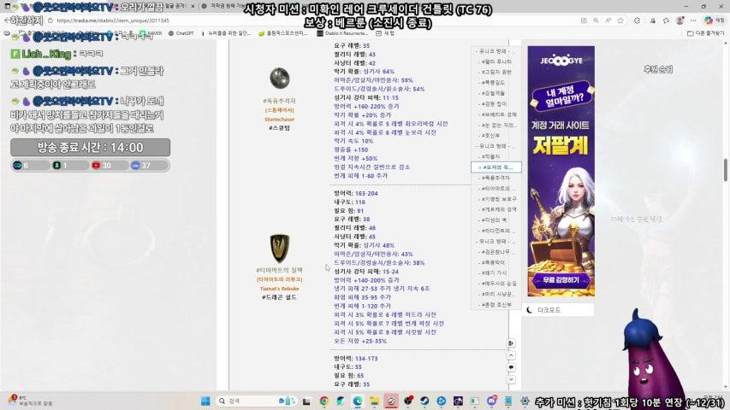Click 무료 감정하기 button on the ad banner
This screenshot has width=730, height=410.
[x=561, y=279]
